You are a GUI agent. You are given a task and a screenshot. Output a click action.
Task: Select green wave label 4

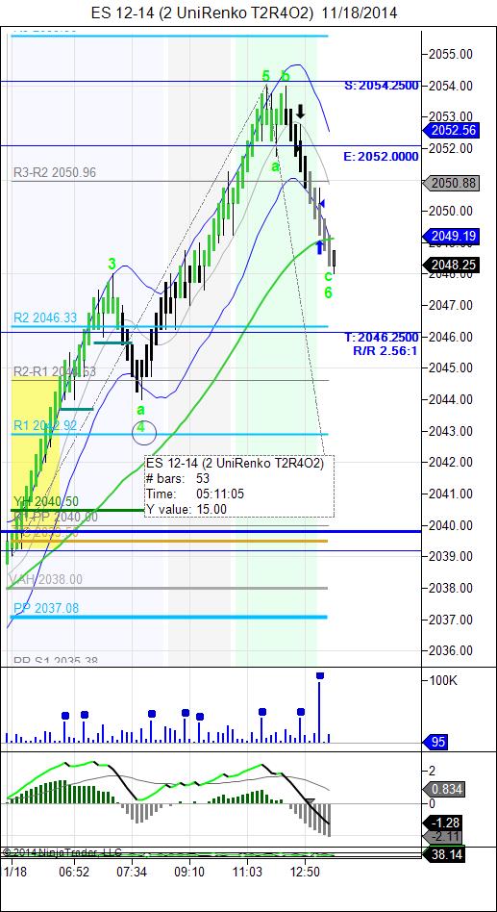[141, 426]
